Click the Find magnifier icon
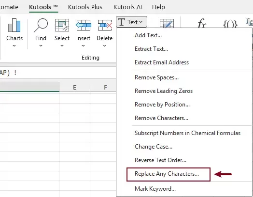 click(41, 25)
